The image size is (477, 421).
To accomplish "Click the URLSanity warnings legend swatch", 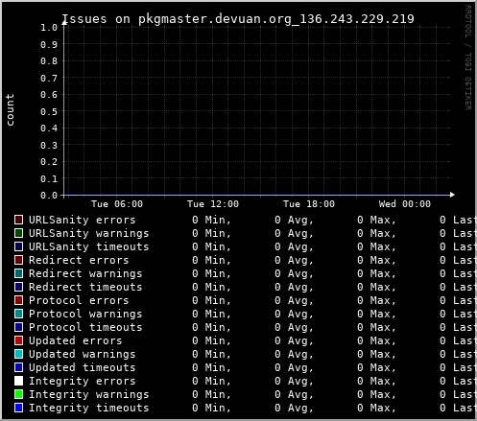I will point(18,233).
